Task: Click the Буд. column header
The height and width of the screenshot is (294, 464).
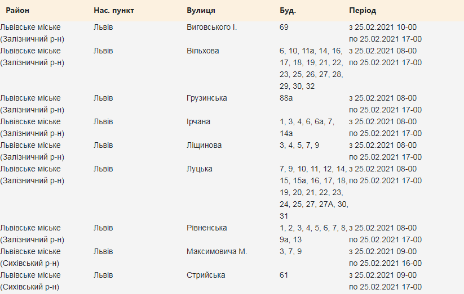Action: click(288, 11)
